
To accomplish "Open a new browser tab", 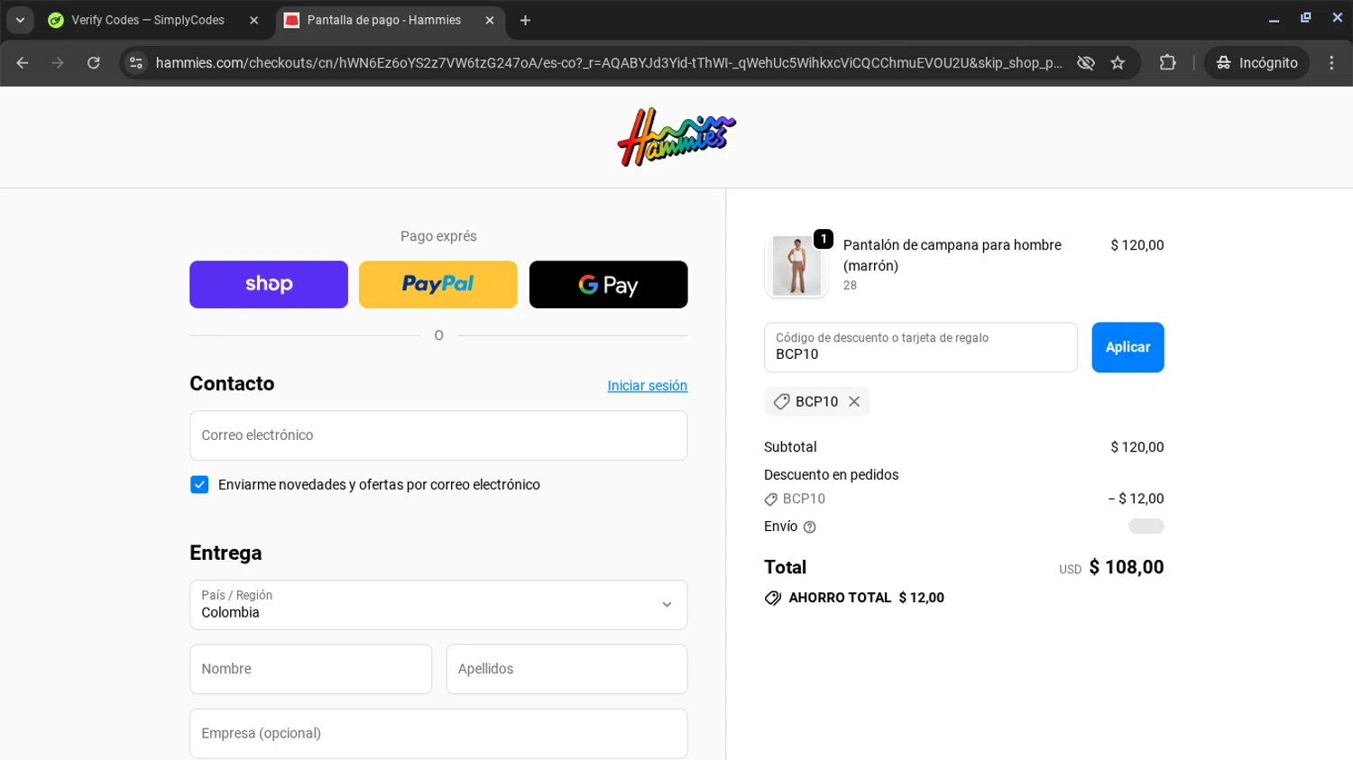I will (525, 20).
